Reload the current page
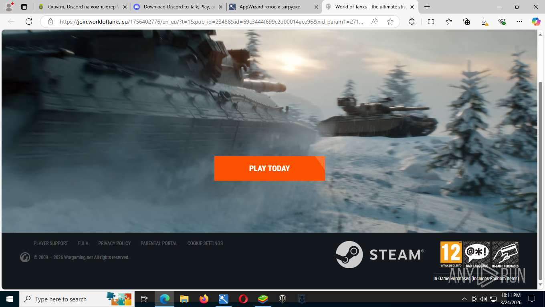The height and width of the screenshot is (307, 545). (29, 22)
